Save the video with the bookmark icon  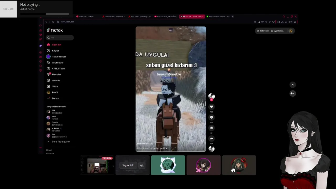point(211,128)
